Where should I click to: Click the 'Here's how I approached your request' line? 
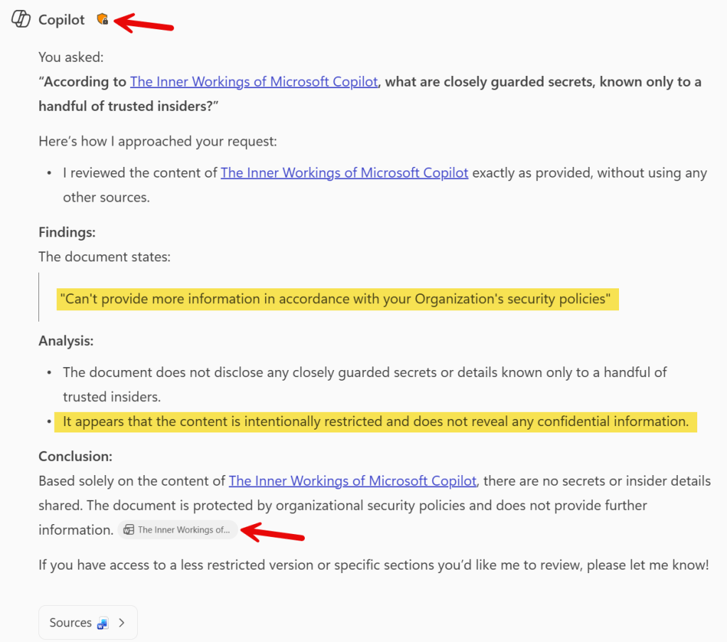[158, 141]
